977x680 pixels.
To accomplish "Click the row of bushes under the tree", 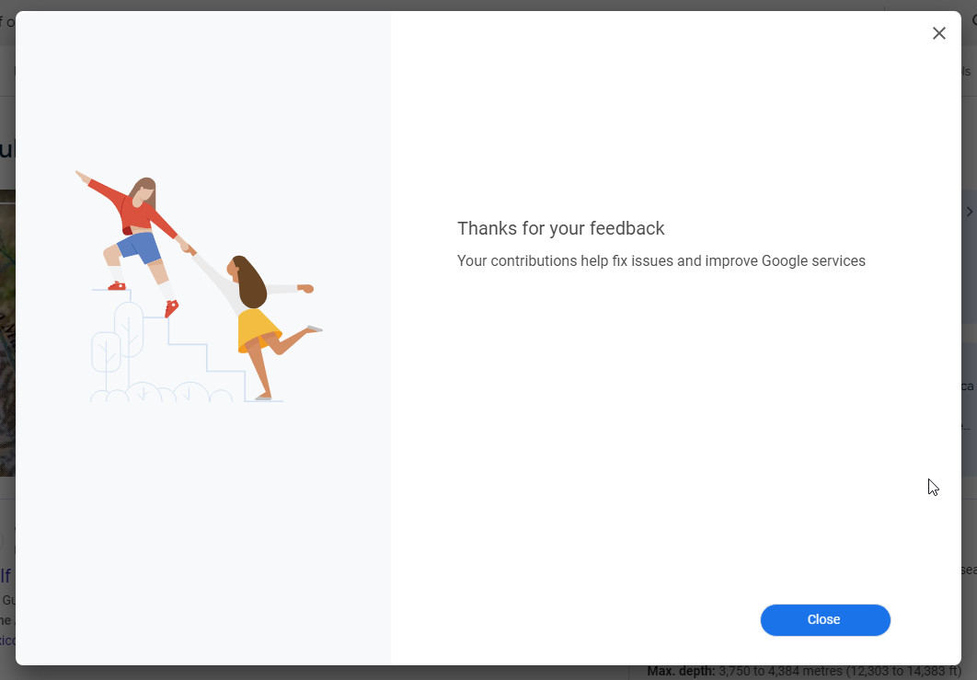I will tap(161, 394).
